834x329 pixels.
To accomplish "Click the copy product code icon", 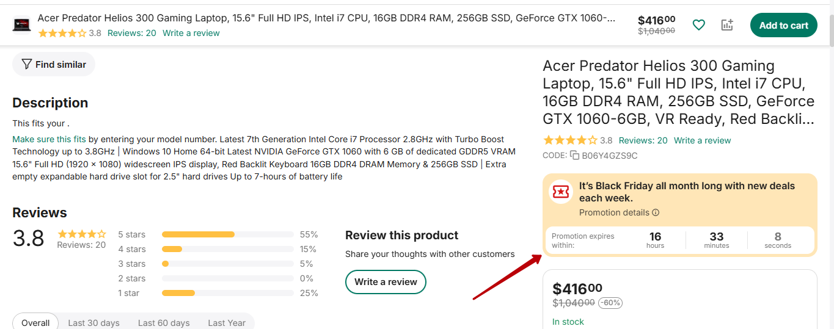I will (574, 156).
